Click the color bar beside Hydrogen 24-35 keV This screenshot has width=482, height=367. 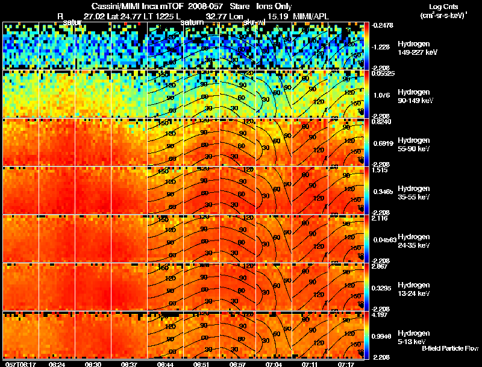coord(366,239)
